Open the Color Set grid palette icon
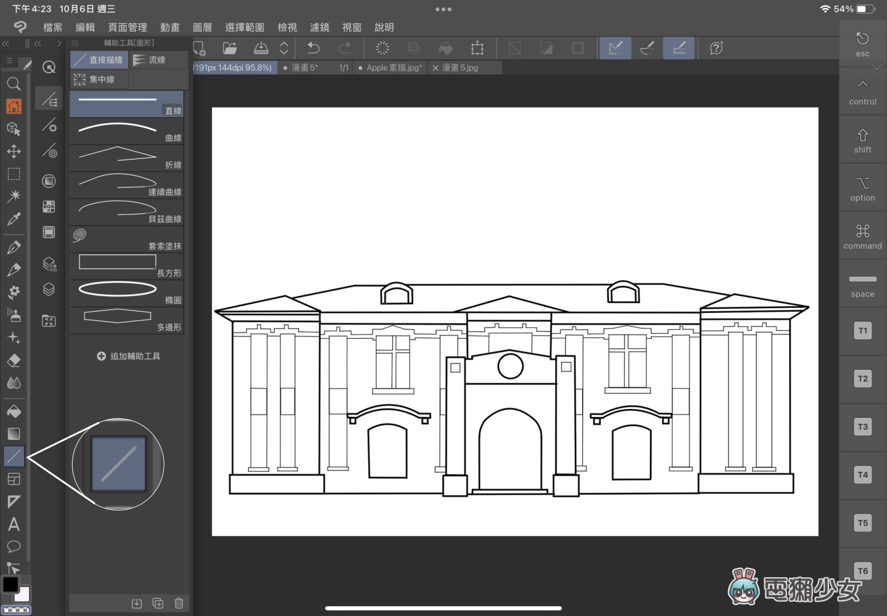This screenshot has height=616, width=887. (49, 206)
